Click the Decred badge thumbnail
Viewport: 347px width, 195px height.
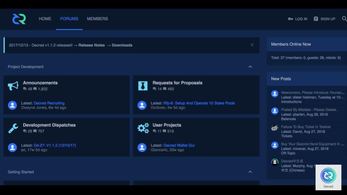(329, 177)
